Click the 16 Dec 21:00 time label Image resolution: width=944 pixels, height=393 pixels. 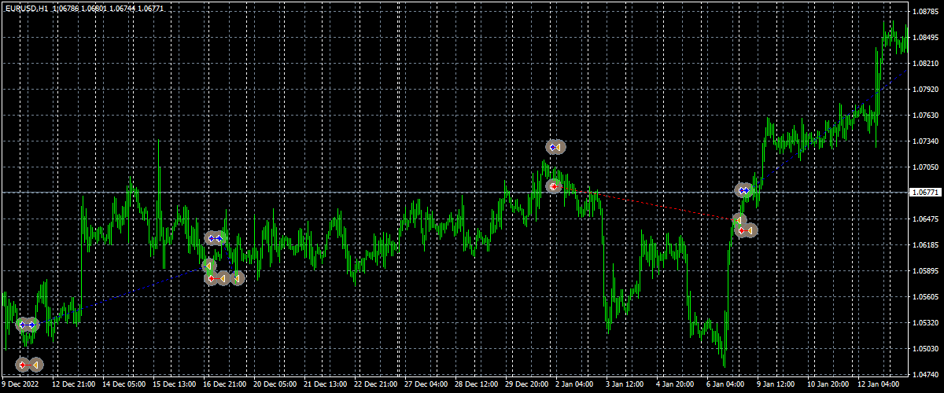point(225,385)
